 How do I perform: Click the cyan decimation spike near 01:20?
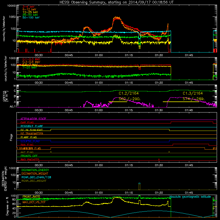[x=139, y=183]
